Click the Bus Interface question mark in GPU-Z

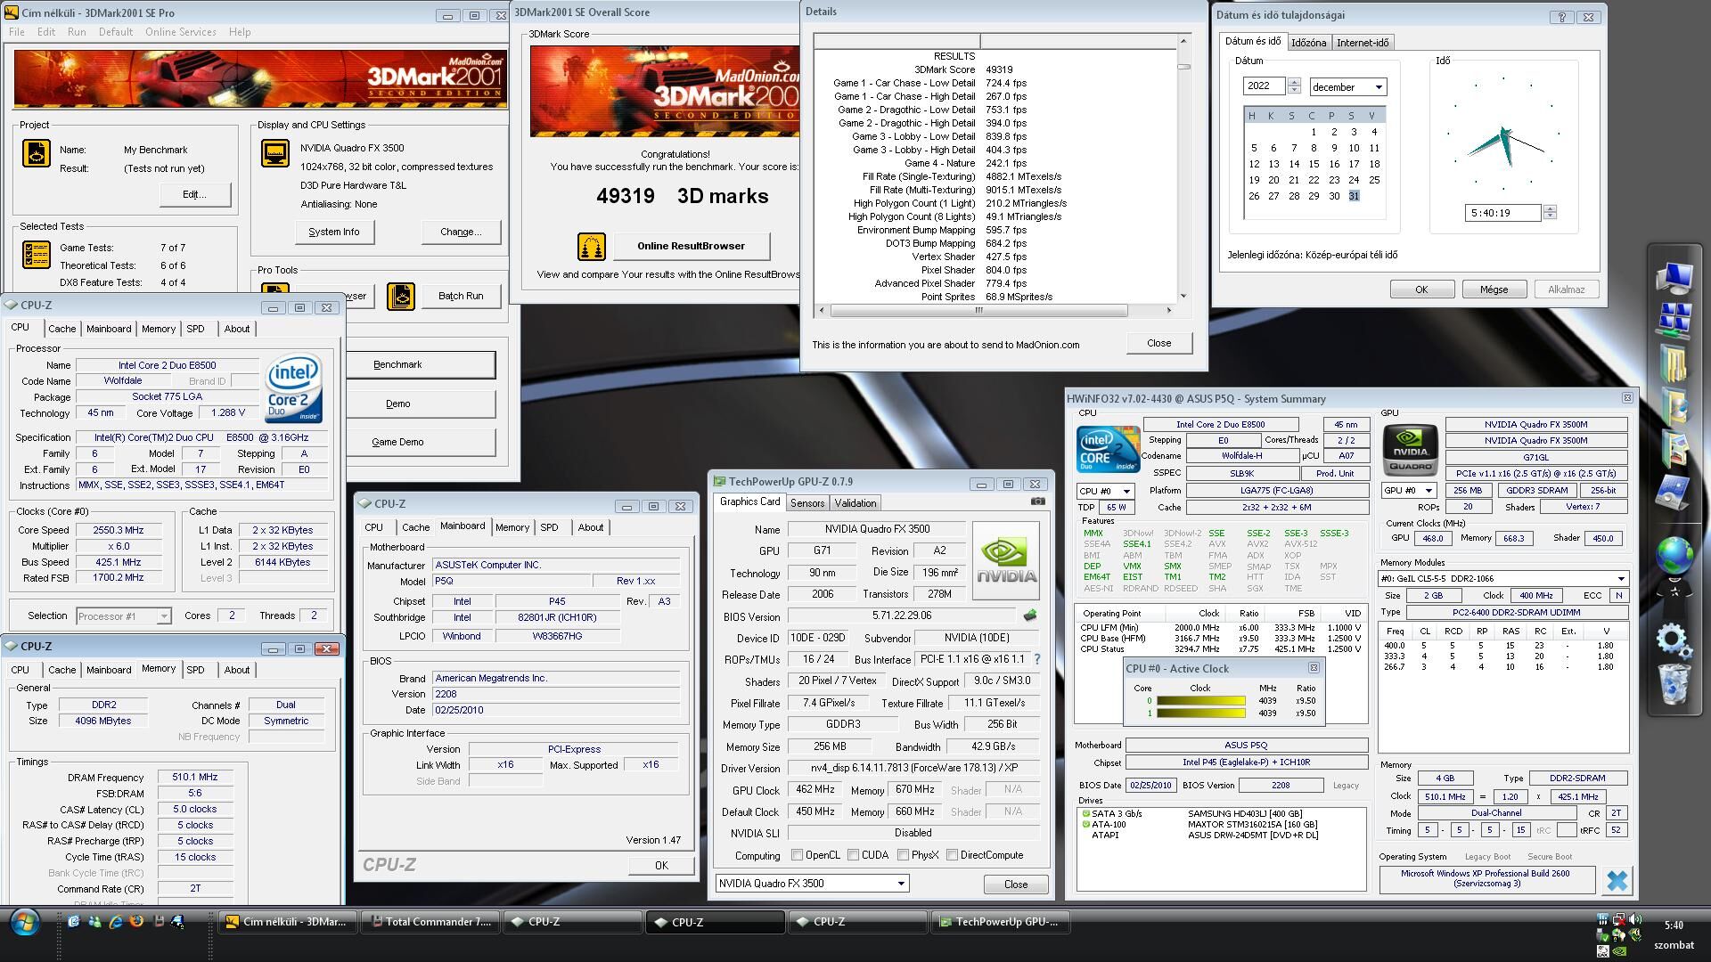click(x=1036, y=659)
